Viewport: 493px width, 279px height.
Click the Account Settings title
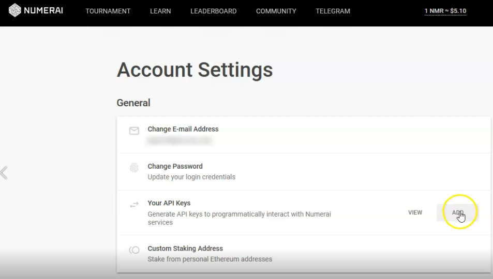pyautogui.click(x=195, y=70)
